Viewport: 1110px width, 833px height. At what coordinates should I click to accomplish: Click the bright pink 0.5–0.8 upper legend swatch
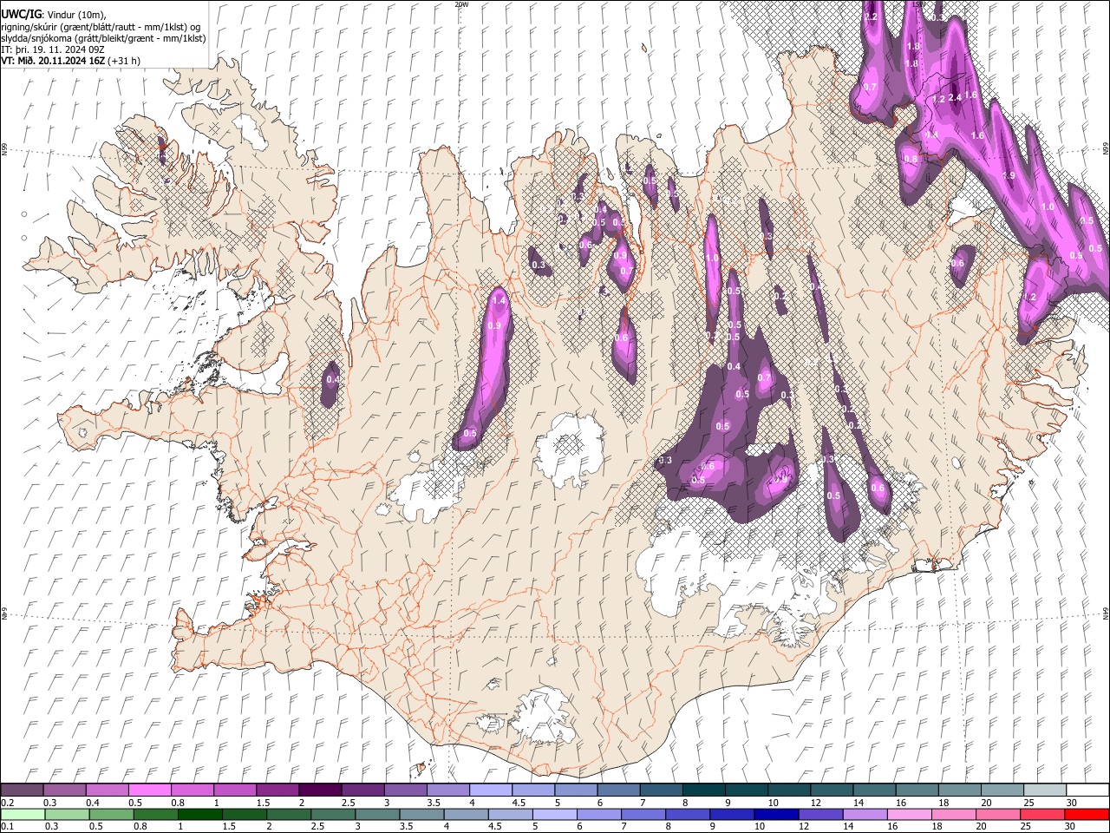(149, 790)
